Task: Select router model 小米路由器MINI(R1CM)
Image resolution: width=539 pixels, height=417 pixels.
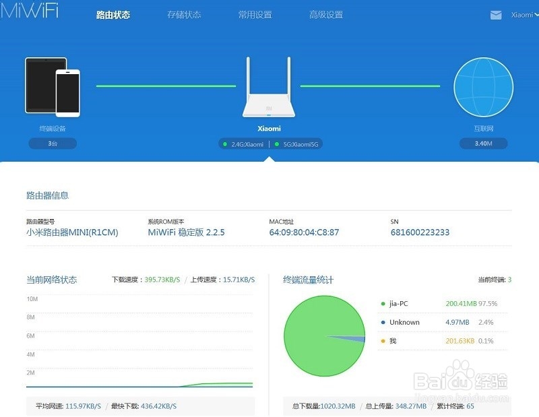Action: click(x=72, y=232)
